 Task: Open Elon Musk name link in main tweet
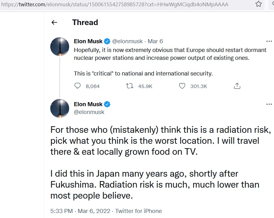[88, 104]
